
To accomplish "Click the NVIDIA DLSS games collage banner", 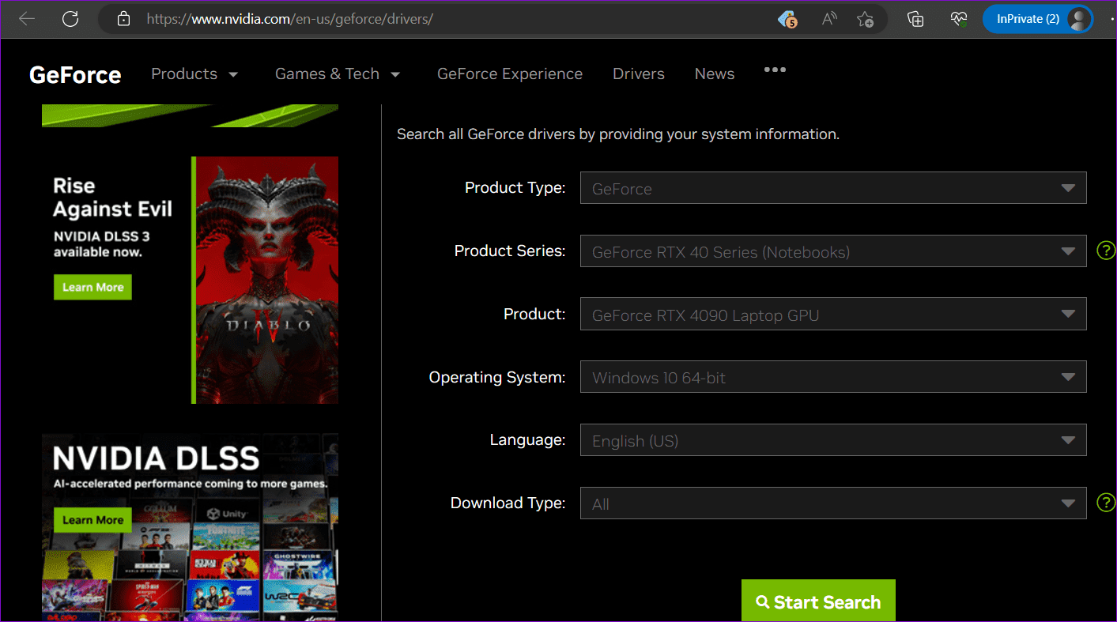I will [190, 527].
